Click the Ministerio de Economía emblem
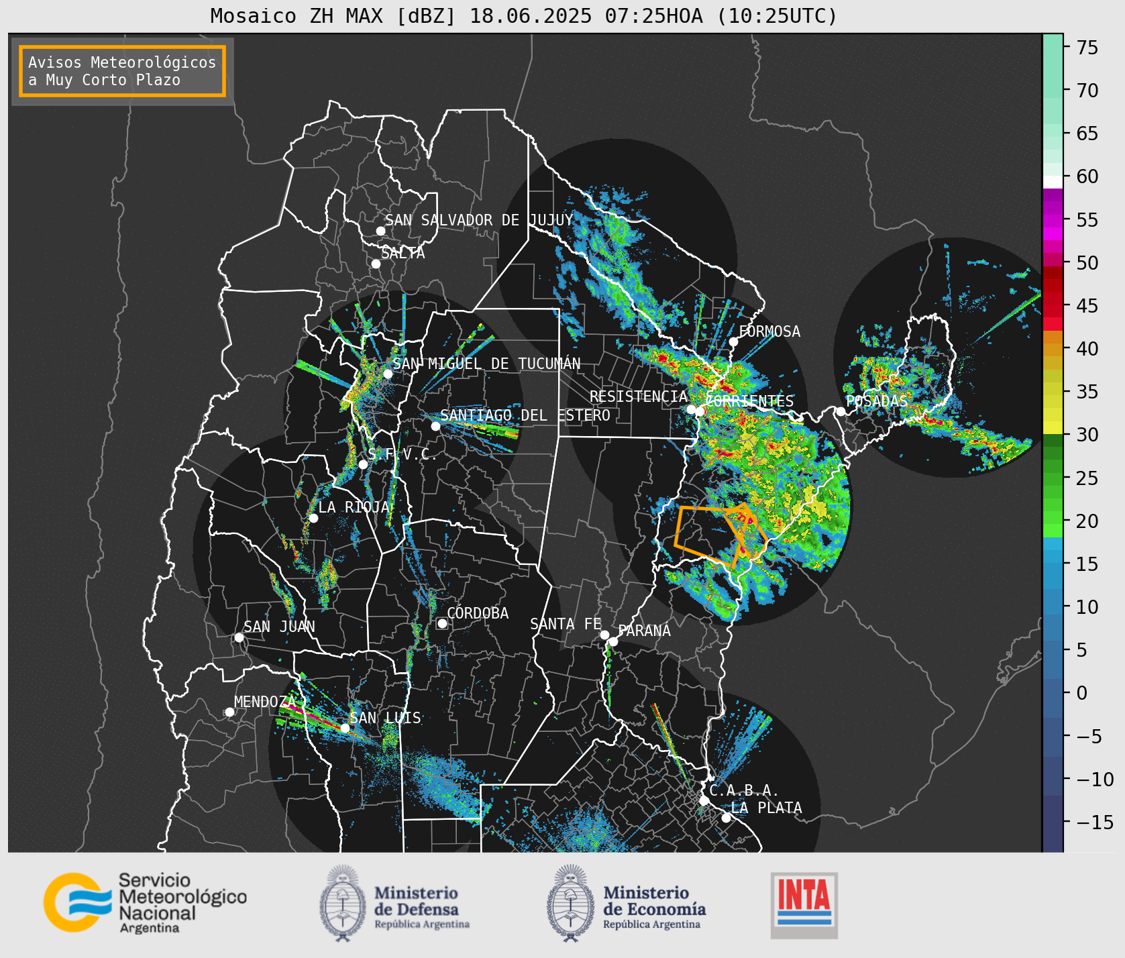 (x=572, y=903)
